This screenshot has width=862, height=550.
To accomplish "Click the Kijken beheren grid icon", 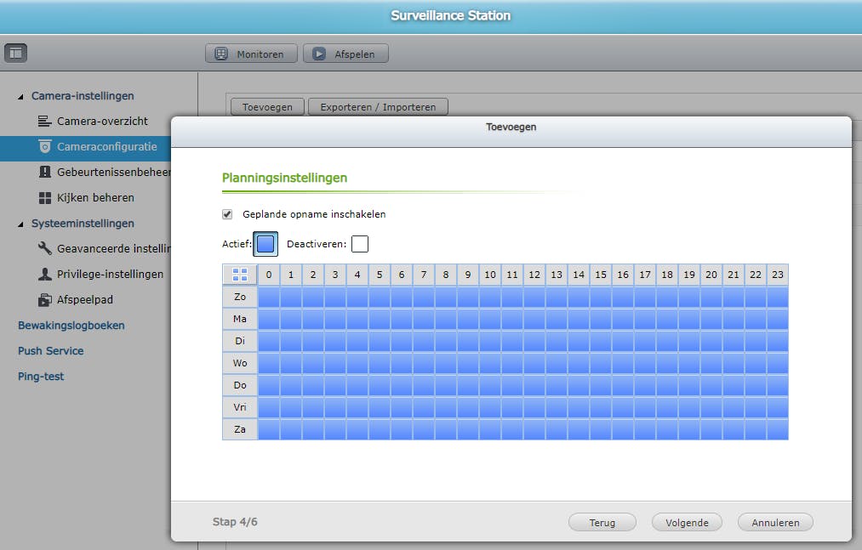I will tap(44, 198).
